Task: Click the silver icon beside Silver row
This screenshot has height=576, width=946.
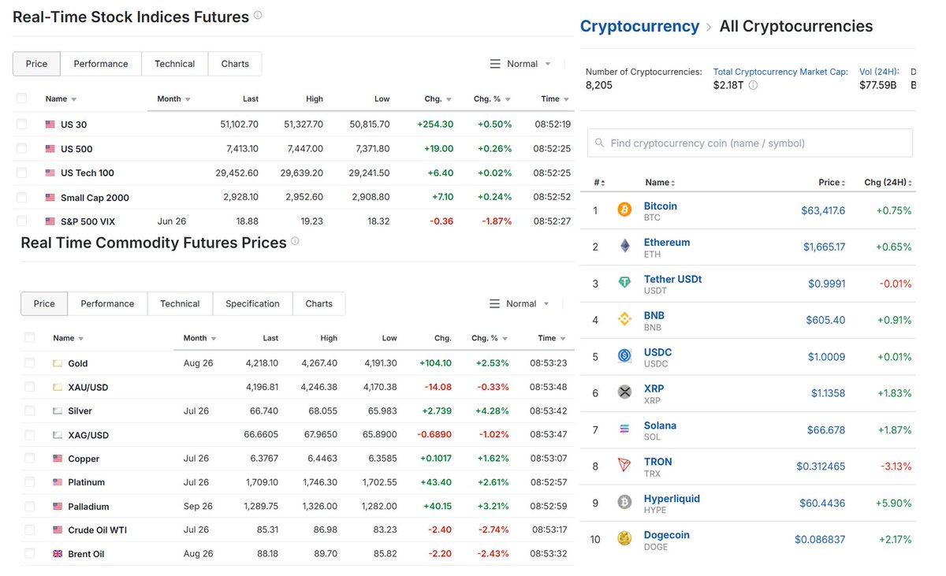Action: (x=58, y=411)
